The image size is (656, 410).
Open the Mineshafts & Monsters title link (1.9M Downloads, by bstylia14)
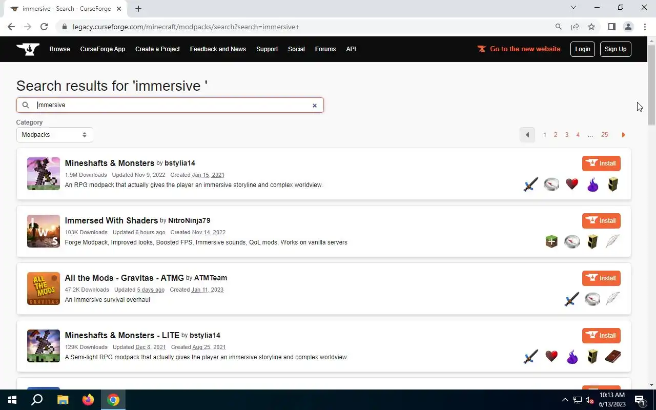pyautogui.click(x=109, y=163)
